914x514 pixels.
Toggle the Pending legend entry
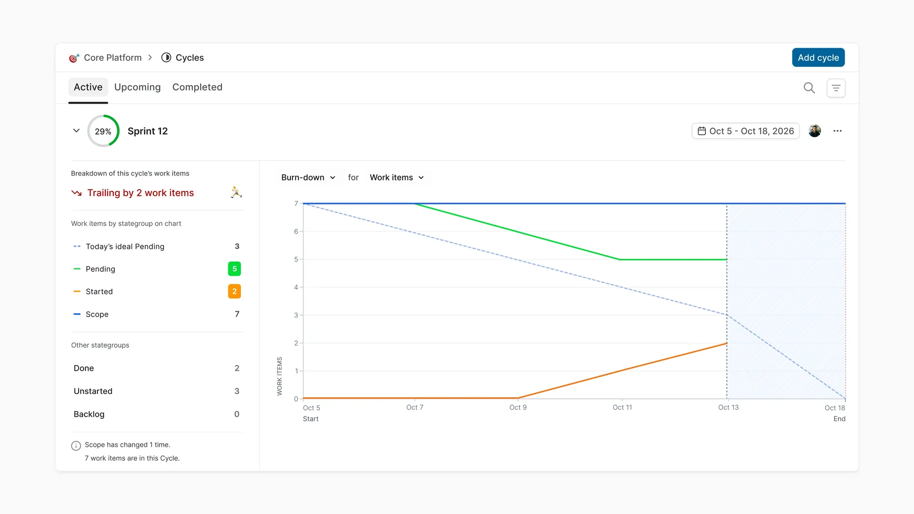pyautogui.click(x=157, y=269)
